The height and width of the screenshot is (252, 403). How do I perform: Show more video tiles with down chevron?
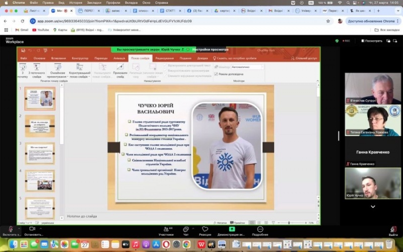click(373, 207)
